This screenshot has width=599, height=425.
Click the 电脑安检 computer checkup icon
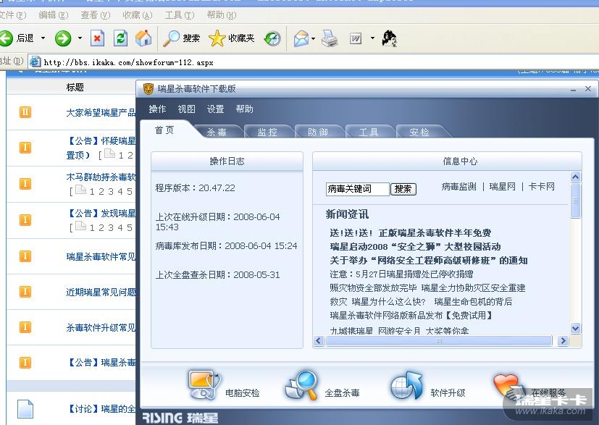pos(204,384)
